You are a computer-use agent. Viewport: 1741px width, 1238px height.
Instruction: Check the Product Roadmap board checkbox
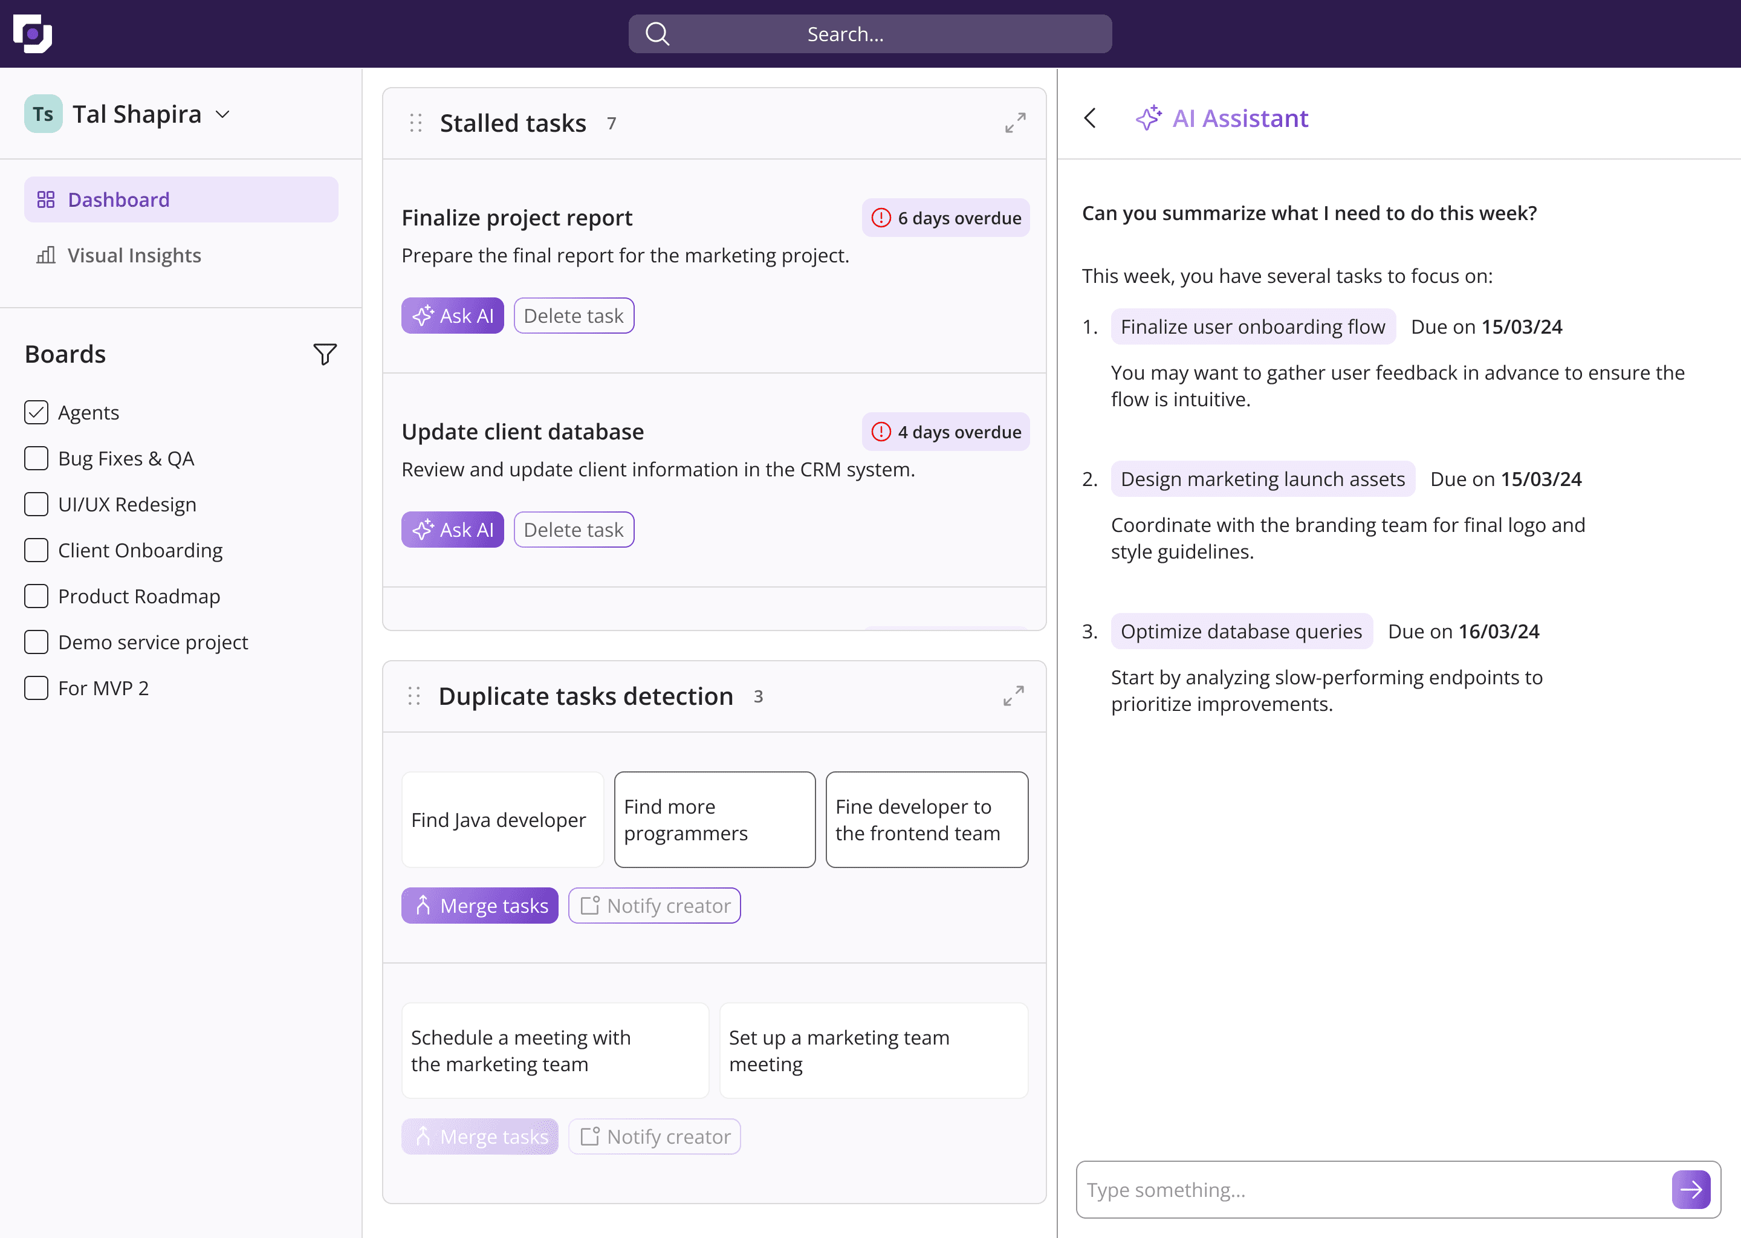(36, 596)
